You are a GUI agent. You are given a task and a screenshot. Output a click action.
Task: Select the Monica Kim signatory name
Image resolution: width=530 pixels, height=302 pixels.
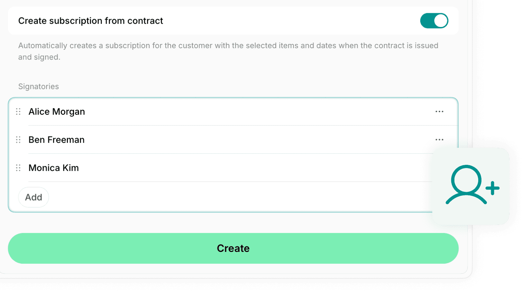54,168
